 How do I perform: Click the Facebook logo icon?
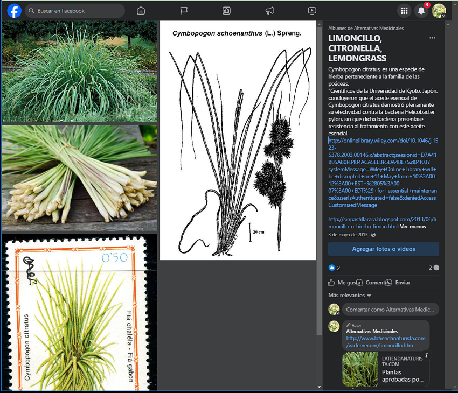(x=14, y=11)
